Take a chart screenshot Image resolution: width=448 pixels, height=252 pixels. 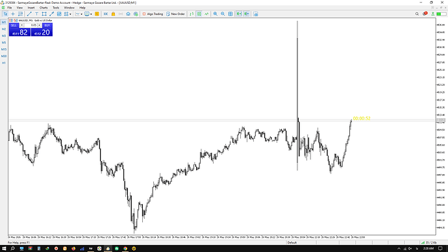[x=256, y=14]
